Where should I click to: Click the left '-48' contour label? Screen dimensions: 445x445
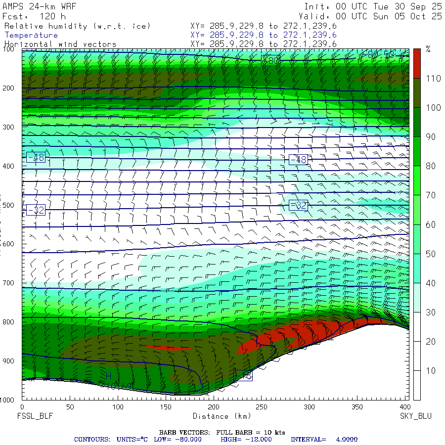click(36, 157)
